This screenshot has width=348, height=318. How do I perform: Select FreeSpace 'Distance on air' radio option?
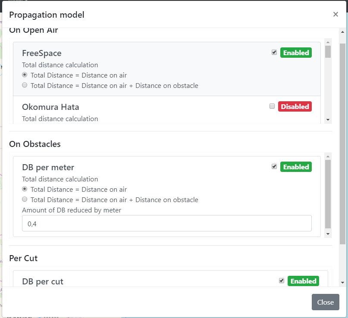click(x=25, y=75)
